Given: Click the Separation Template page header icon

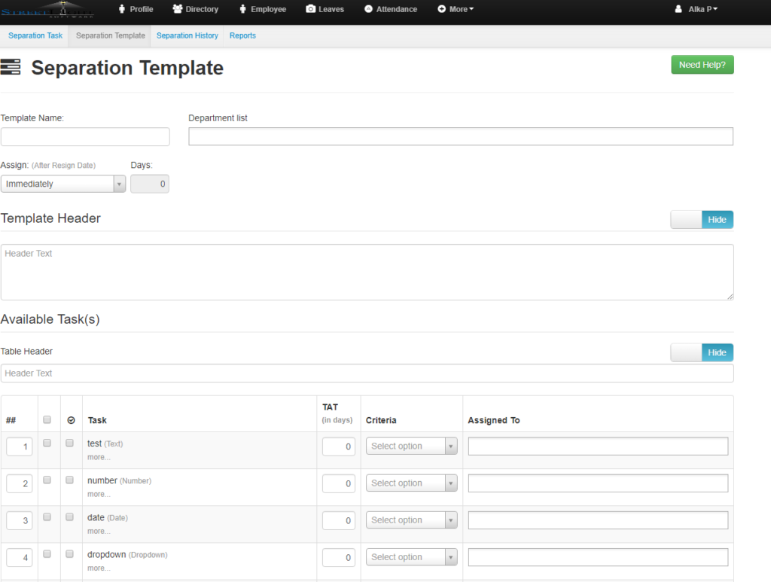Looking at the screenshot, I should (x=11, y=67).
